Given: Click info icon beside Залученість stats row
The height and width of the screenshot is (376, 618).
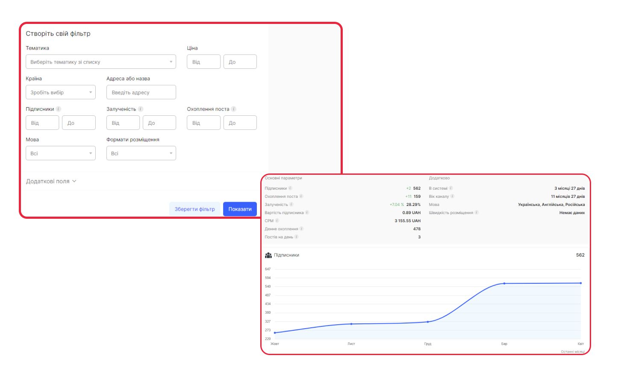Looking at the screenshot, I should coord(291,204).
